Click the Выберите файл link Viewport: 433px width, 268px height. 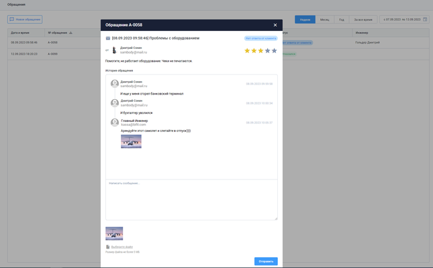click(x=122, y=247)
